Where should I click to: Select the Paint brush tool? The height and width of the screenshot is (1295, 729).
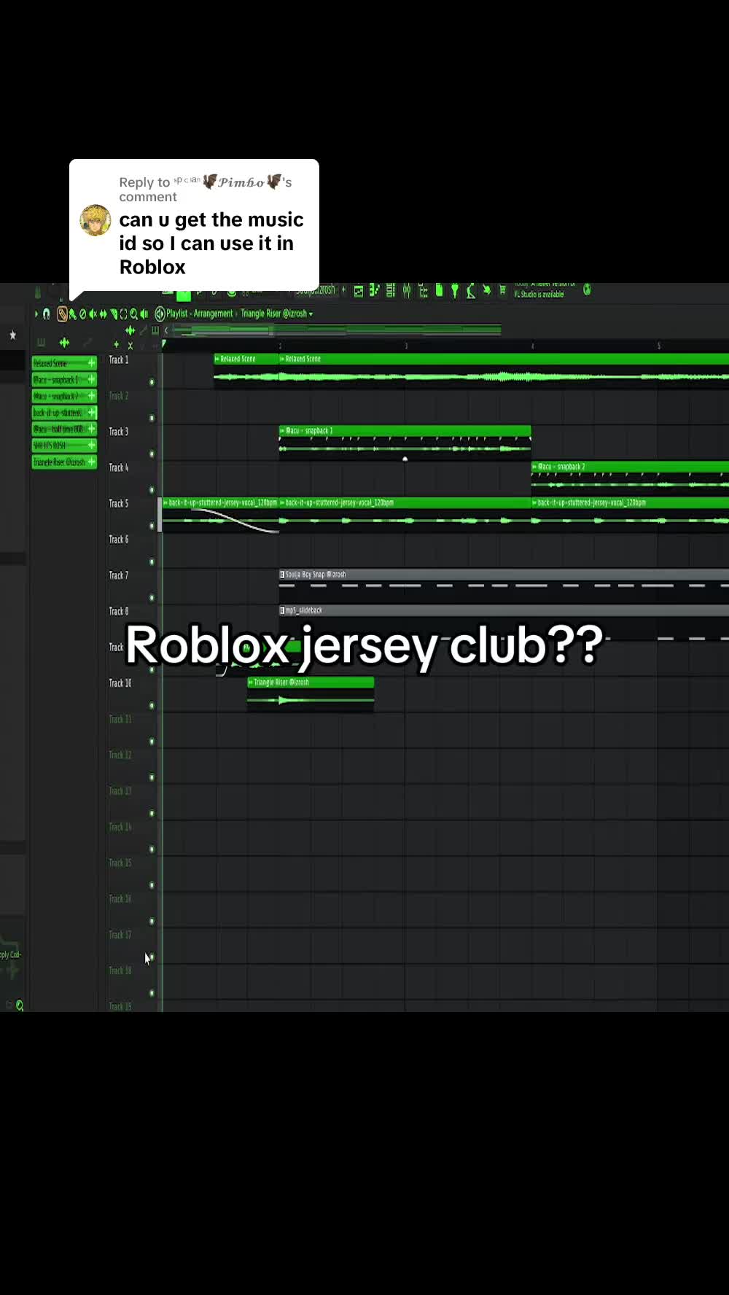point(72,314)
